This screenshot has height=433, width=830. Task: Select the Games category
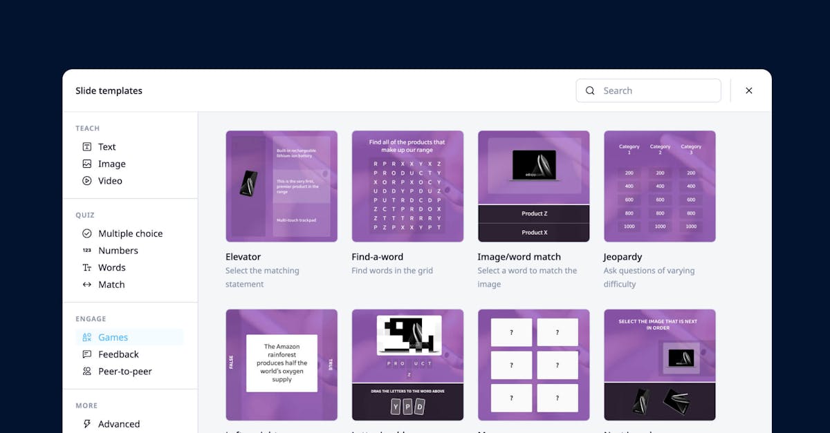[x=129, y=337]
